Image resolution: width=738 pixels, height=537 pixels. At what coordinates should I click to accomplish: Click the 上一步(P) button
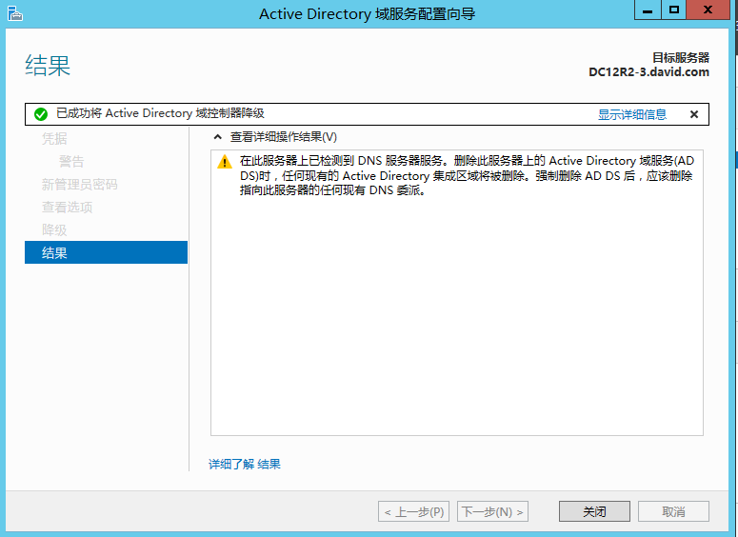pyautogui.click(x=413, y=511)
